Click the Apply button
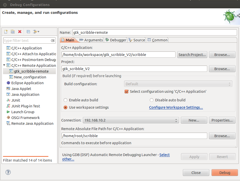This screenshot has height=181, width=240. tap(194, 157)
